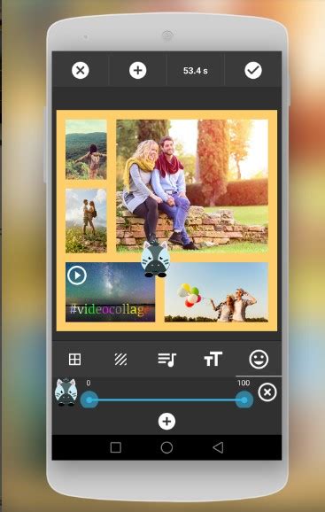
Task: Select the zebra sticker on the collage
Action: pyautogui.click(x=156, y=260)
